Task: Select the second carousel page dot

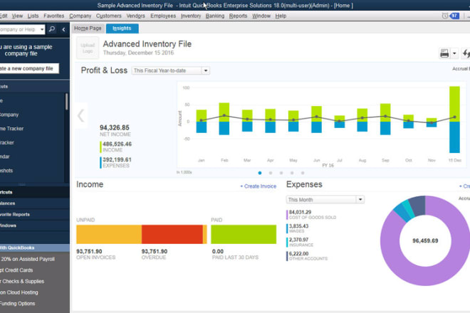Action: [x=271, y=173]
